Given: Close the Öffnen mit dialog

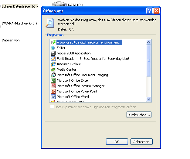Looking at the screenshot, I should coord(156,11).
